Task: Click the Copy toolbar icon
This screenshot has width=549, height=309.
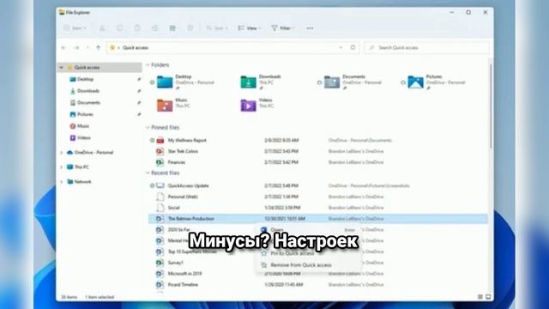Action: pyautogui.click(x=119, y=28)
